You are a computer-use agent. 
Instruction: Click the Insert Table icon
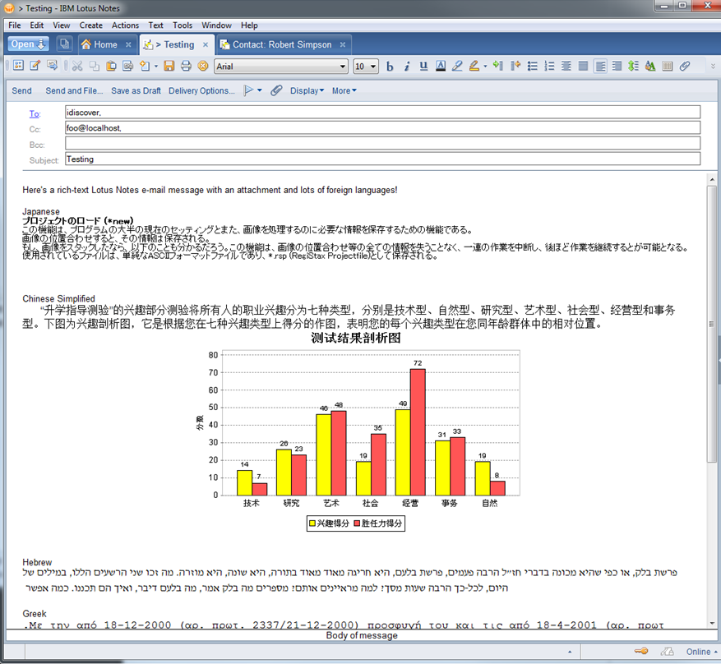(668, 67)
